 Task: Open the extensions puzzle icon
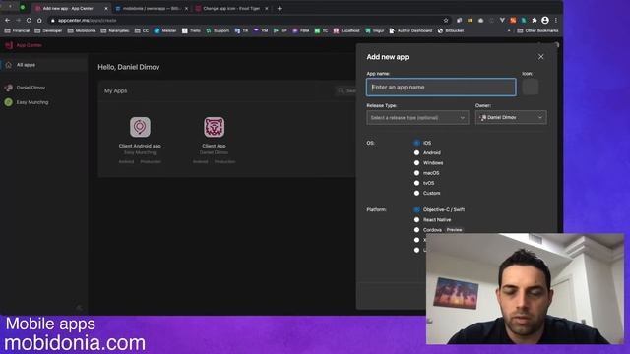[535, 20]
